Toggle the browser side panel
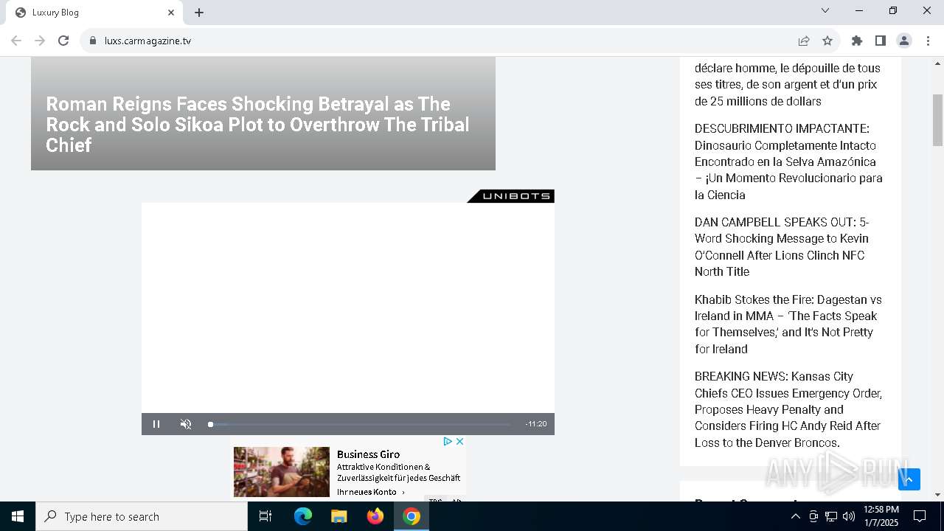The image size is (944, 531). tap(881, 41)
